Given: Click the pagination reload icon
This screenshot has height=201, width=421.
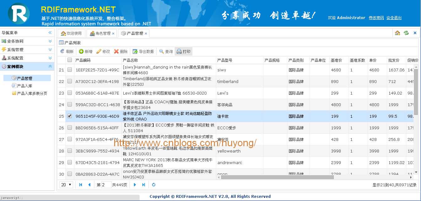Looking at the screenshot, I should [x=154, y=185].
